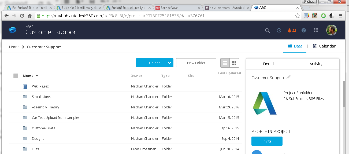Switch to fusion-team Autodesk browser tab
This screenshot has width=349, height=154.
(x=228, y=8)
